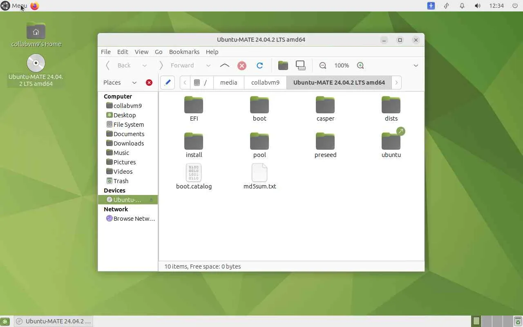Open Music in the sidebar
Image resolution: width=523 pixels, height=327 pixels.
(128, 152)
